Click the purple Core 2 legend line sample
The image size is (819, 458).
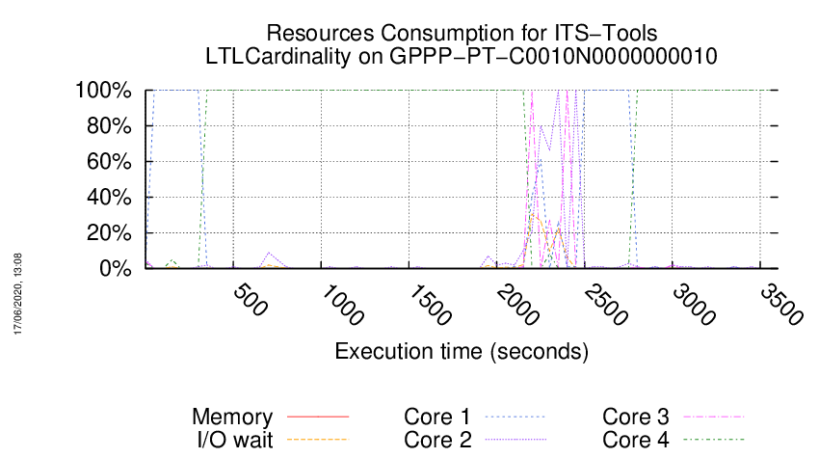point(515,440)
